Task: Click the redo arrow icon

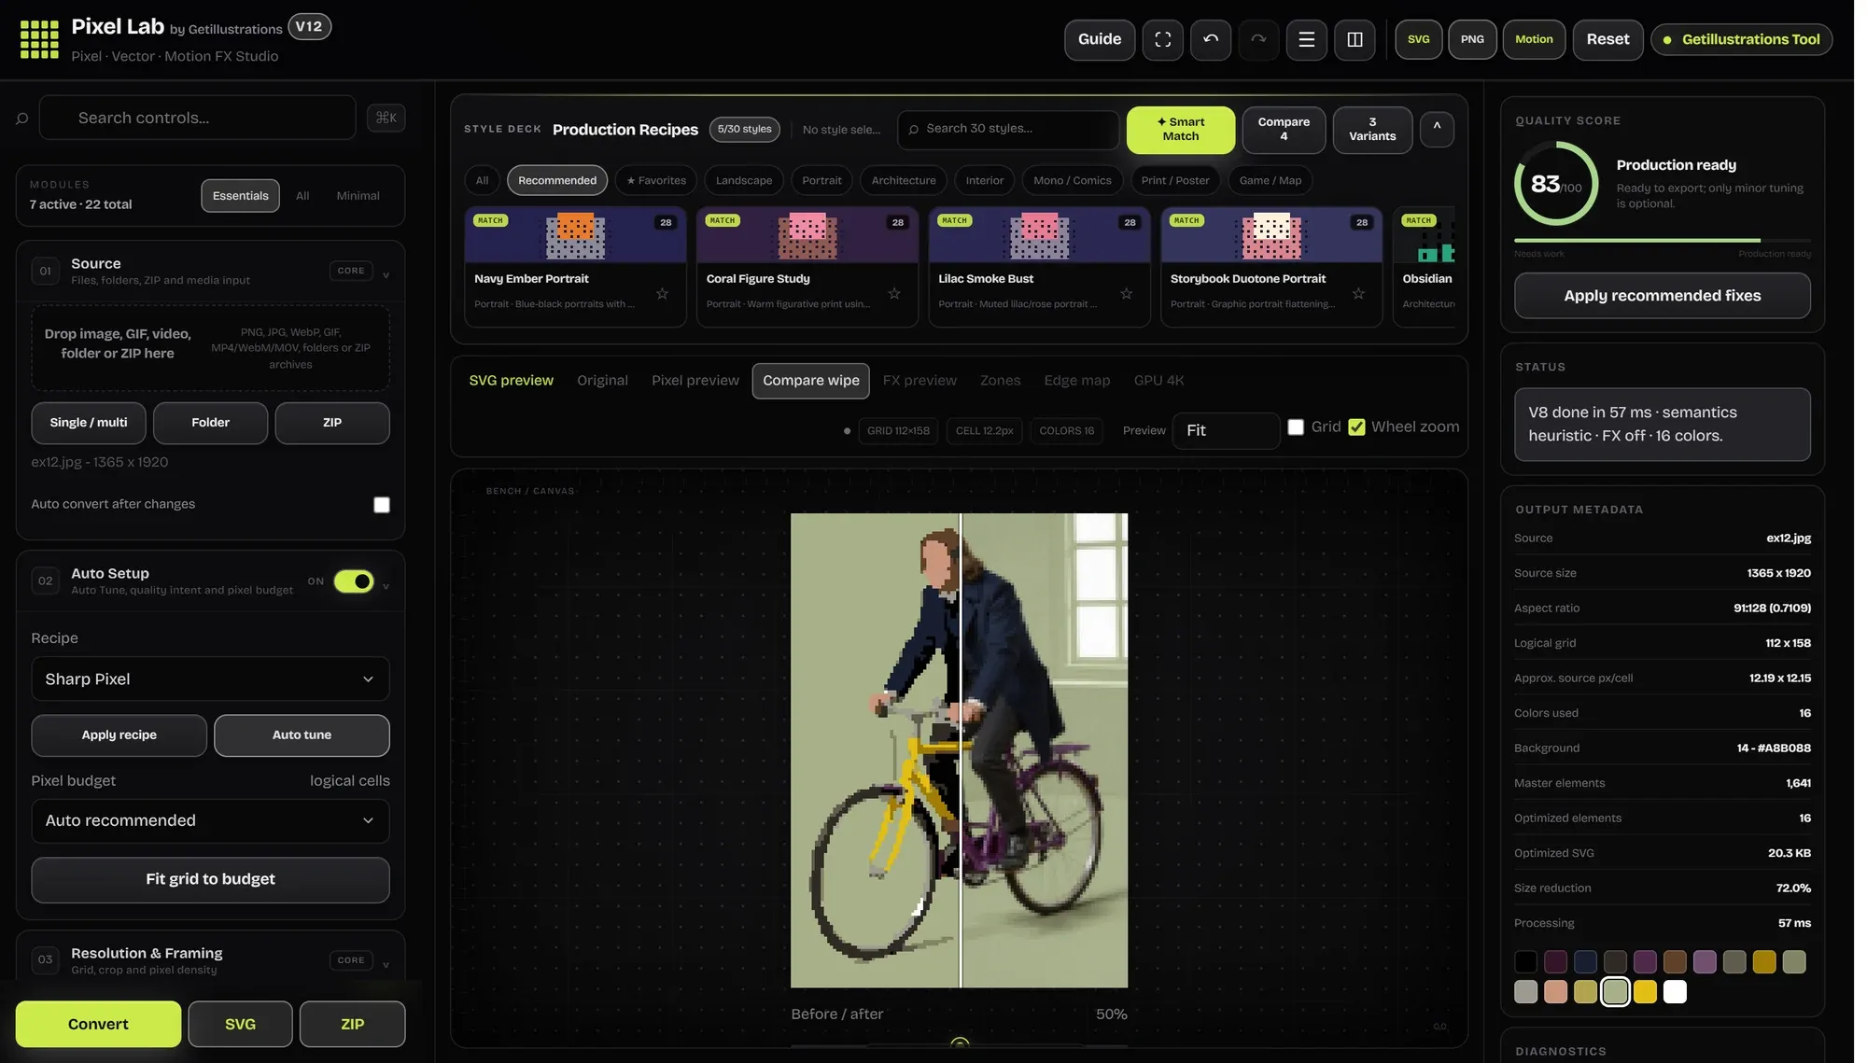Action: (1258, 39)
